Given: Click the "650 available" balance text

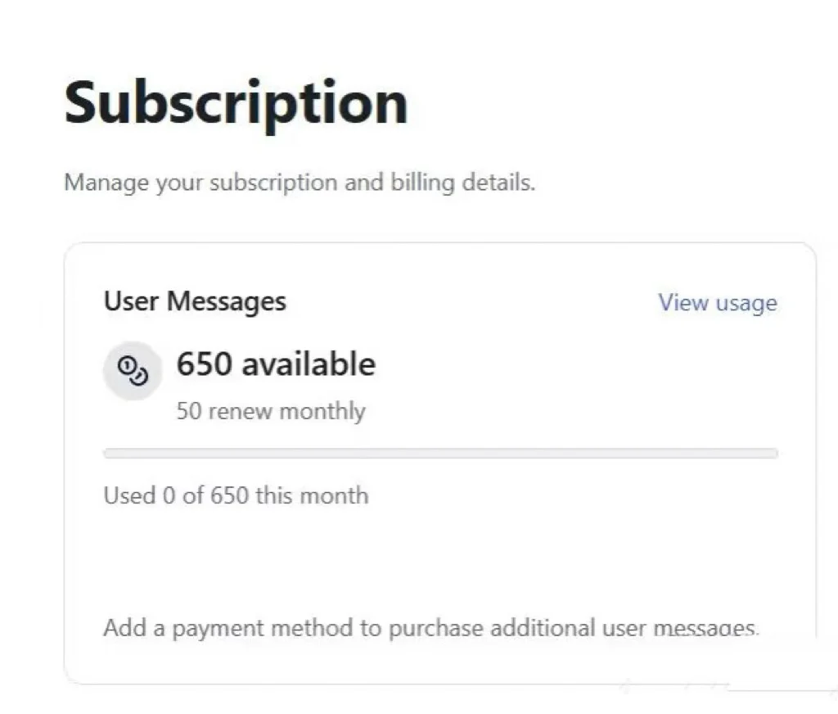Looking at the screenshot, I should click(276, 364).
